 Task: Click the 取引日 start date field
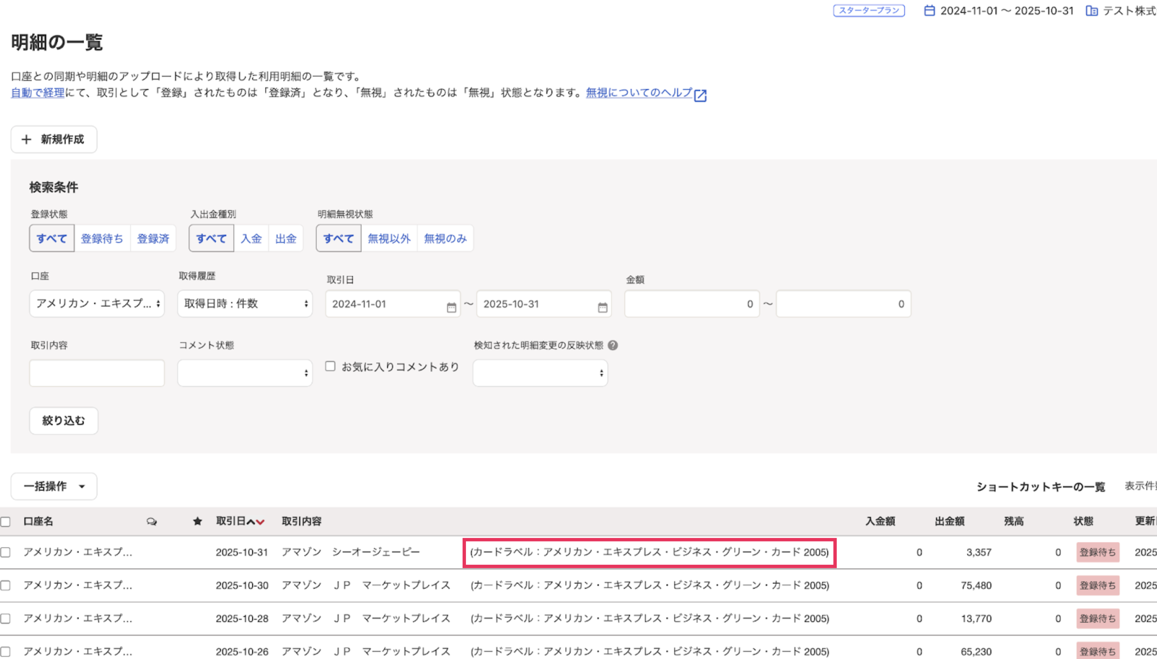393,304
